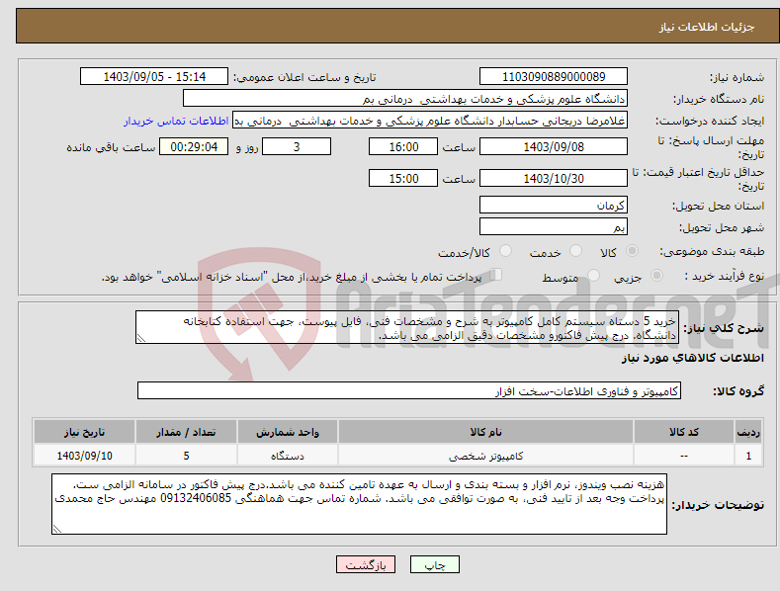The width and height of the screenshot is (780, 591).
Task: Click the اطلاعات کالاهای مورد نیاز heading
Action: (692, 358)
